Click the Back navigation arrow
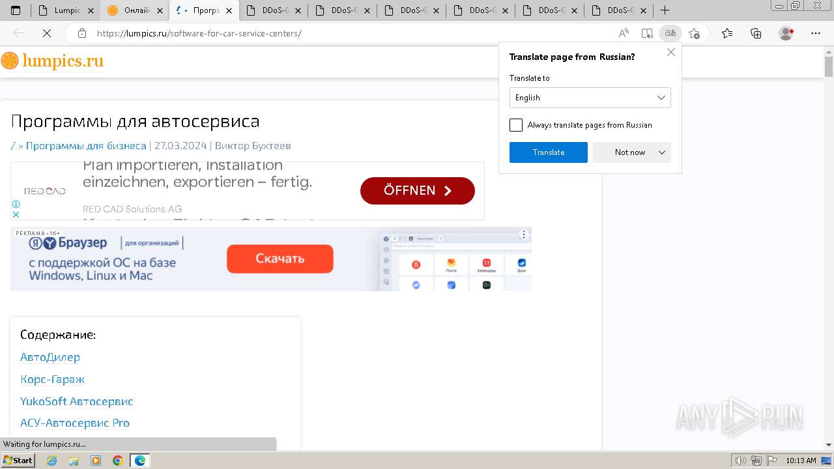 click(x=18, y=33)
